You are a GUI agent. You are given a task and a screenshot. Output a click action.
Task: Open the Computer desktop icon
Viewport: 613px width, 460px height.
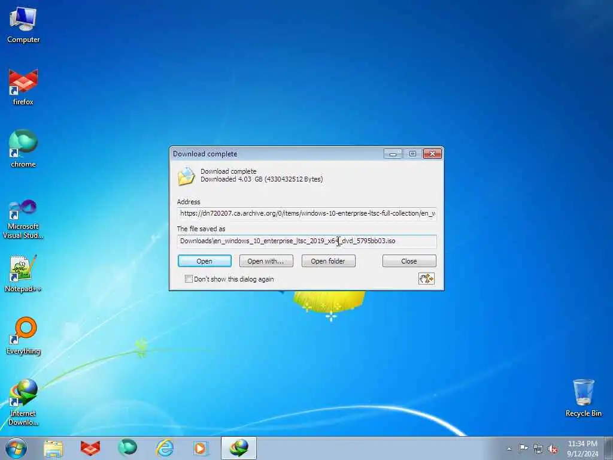click(x=23, y=25)
